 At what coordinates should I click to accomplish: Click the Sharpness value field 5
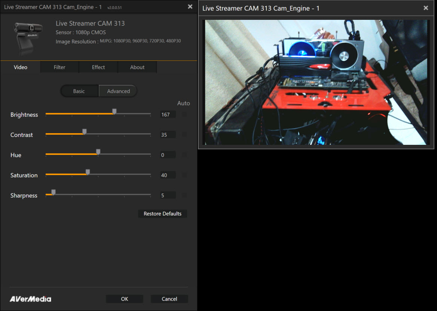[168, 195]
